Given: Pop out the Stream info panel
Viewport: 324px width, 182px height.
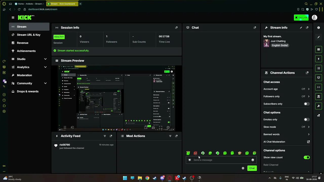Looking at the screenshot, I should tap(307, 28).
